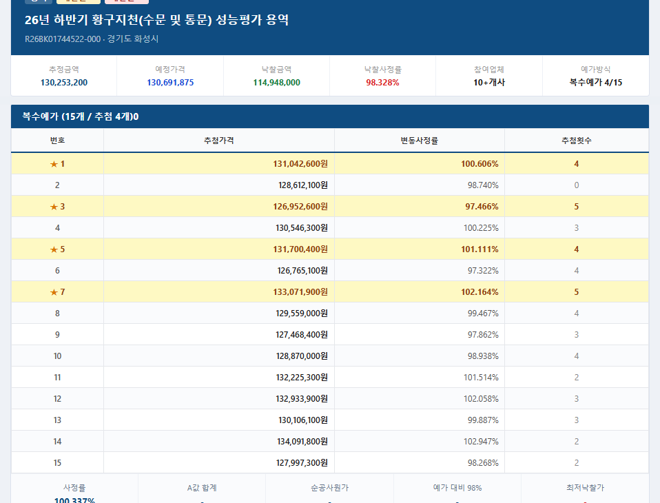Image resolution: width=660 pixels, height=503 pixels.
Task: Click the rate 102.947%
Action: pyautogui.click(x=481, y=442)
